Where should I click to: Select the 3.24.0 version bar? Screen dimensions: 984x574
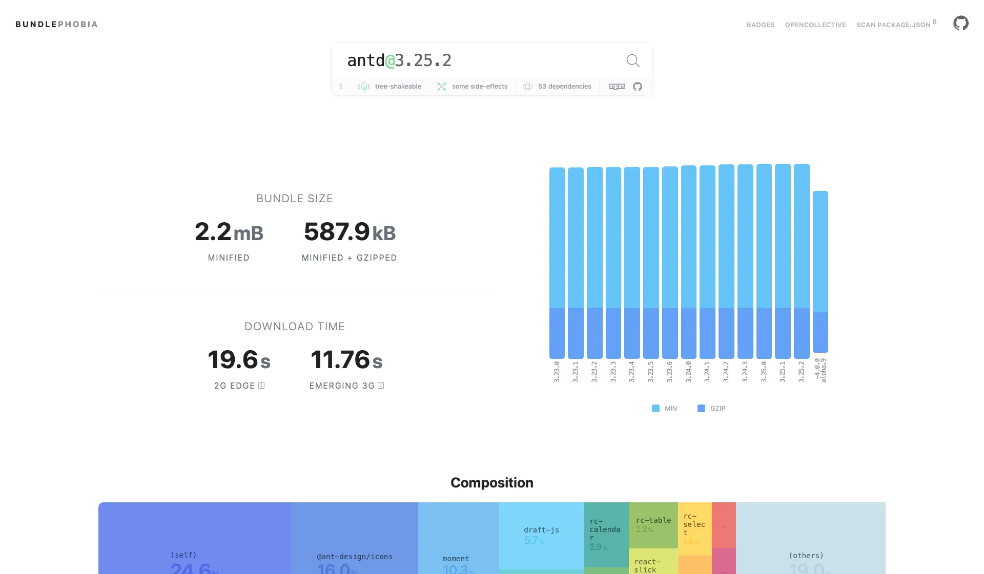(x=688, y=261)
